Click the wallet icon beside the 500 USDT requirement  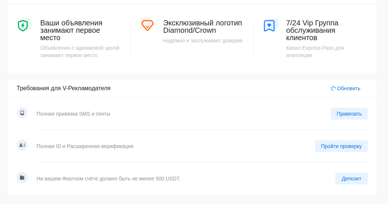point(22,177)
